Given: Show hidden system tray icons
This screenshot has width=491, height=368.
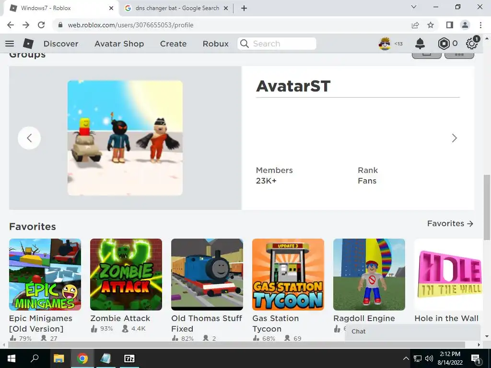Looking at the screenshot, I should click(x=406, y=358).
